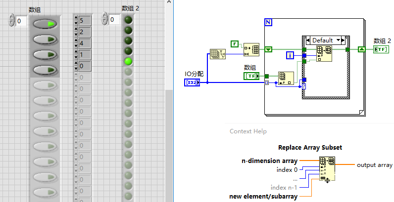This screenshot has height=202, width=394.
Task: Click the loop iteration terminal i
Action: pos(290,56)
